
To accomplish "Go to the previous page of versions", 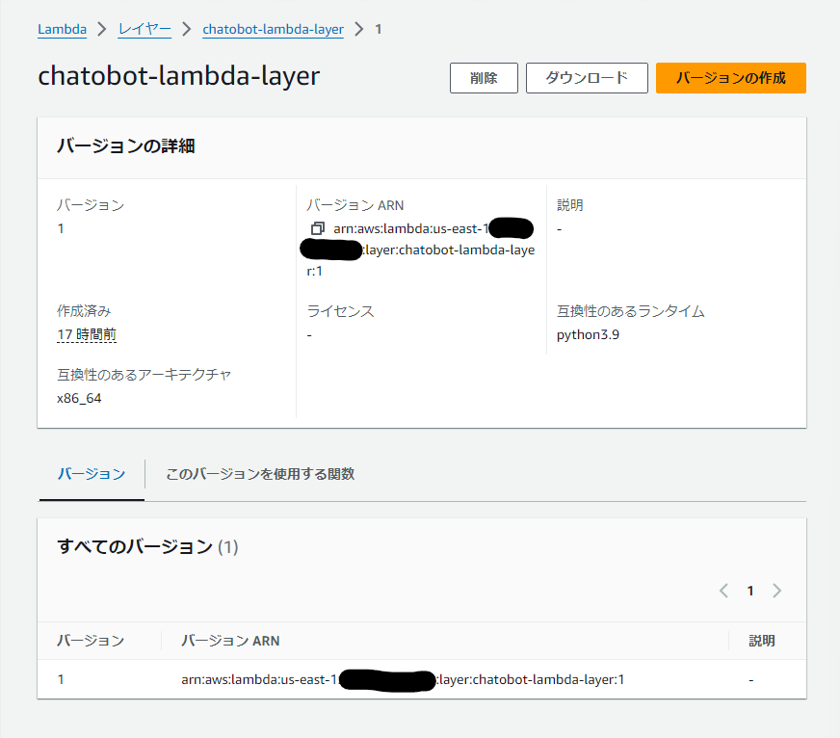I will click(723, 591).
